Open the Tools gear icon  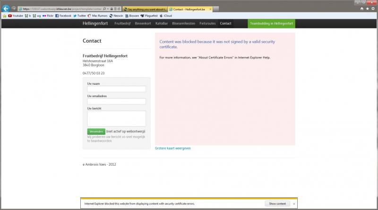pyautogui.click(x=373, y=8)
